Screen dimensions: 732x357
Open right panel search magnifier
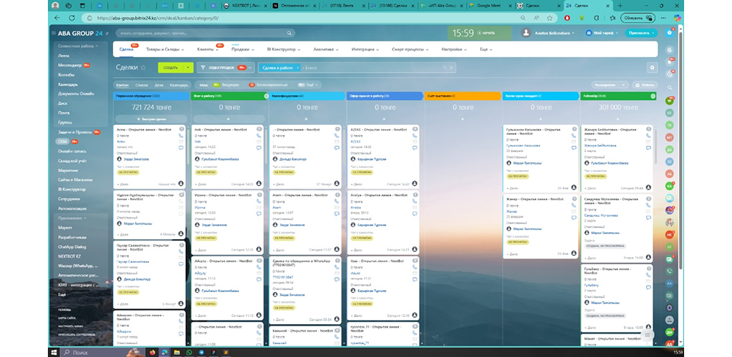(x=670, y=88)
